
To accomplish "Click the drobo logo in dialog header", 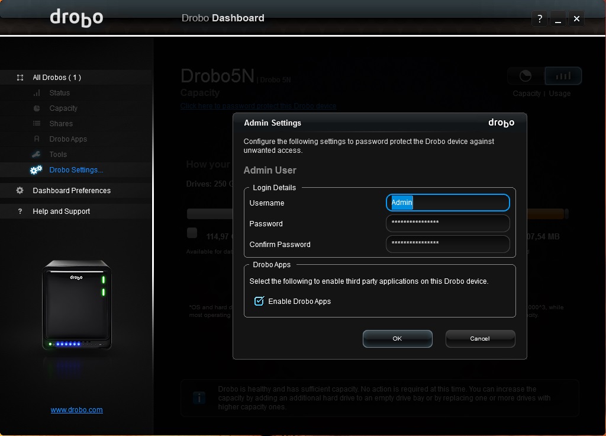I will coord(501,123).
